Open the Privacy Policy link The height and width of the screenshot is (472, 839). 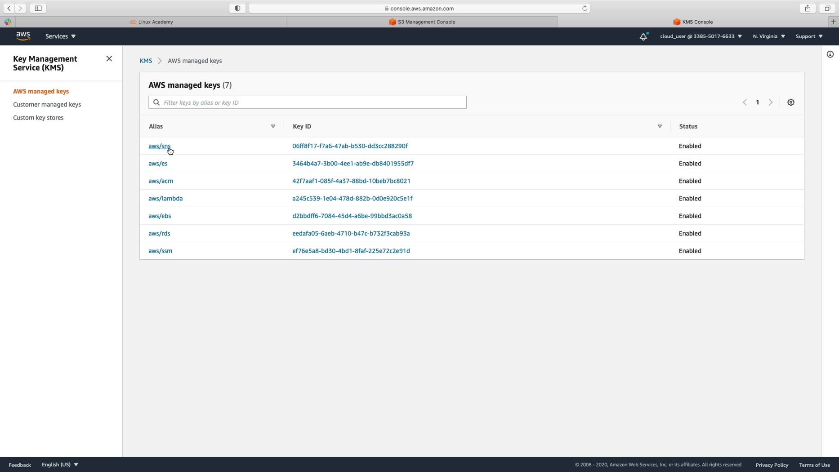coord(772,465)
